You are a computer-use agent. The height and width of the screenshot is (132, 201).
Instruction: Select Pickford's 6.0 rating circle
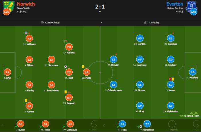[192, 72]
